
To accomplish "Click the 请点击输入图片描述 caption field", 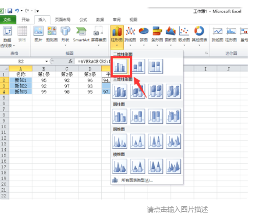I will coord(178,210).
